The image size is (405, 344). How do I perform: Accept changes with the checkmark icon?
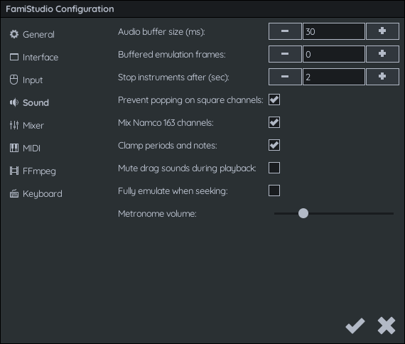[x=355, y=326]
